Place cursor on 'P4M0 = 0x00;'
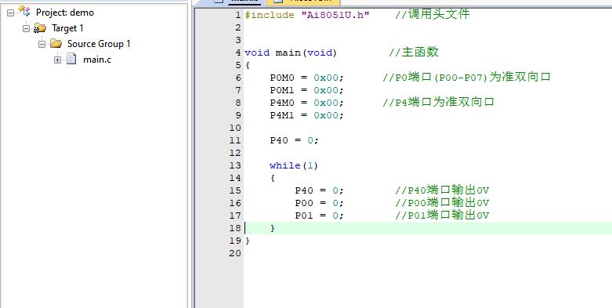 pyautogui.click(x=306, y=103)
